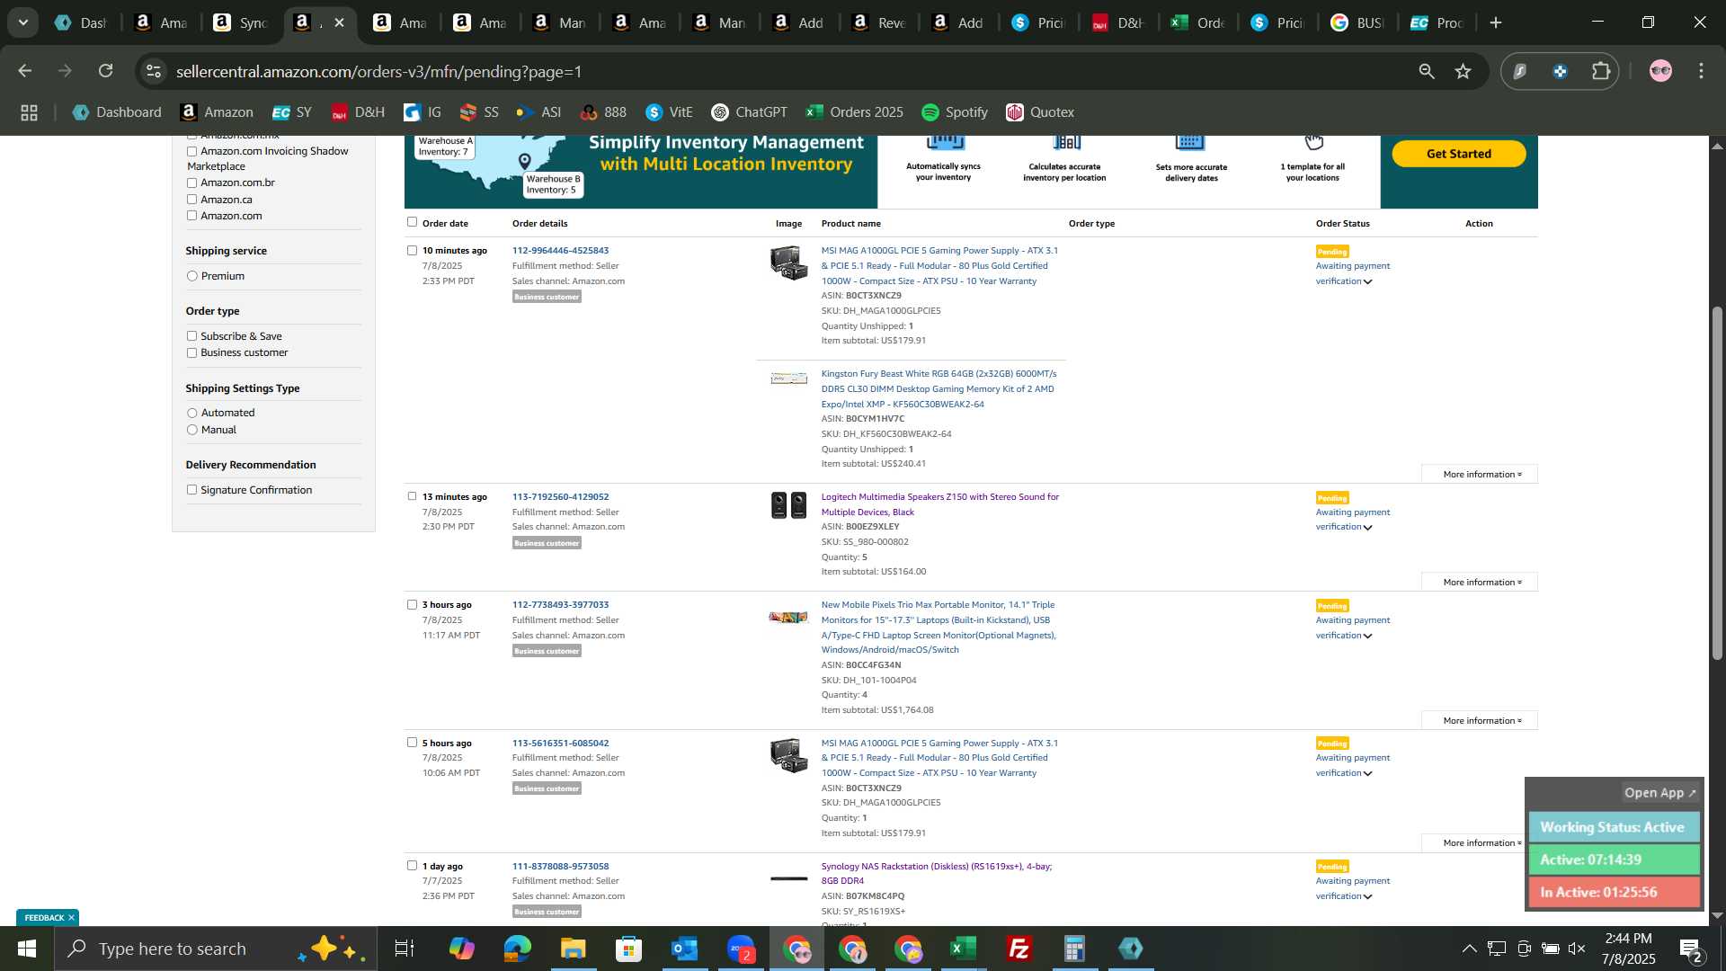Open Windows Start menu
This screenshot has width=1726, height=971.
pos(26,949)
